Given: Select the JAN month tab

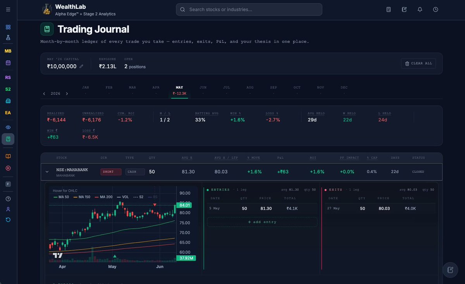Looking at the screenshot, I should tap(86, 90).
